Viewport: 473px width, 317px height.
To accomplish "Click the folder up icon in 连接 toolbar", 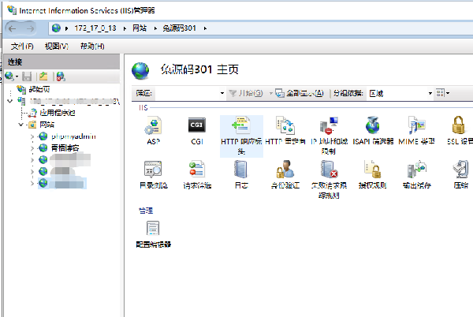I will [43, 76].
